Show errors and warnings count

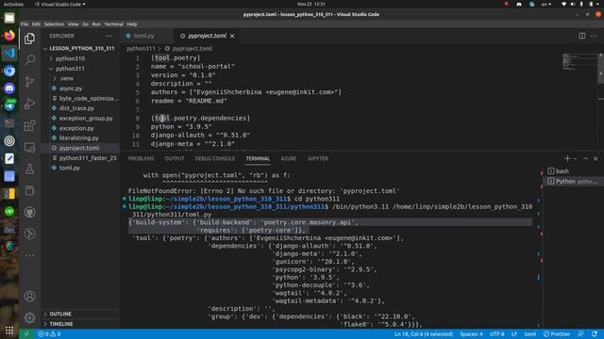[x=49, y=334]
